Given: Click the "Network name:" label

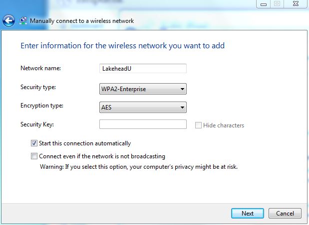Looking at the screenshot, I should point(40,68).
